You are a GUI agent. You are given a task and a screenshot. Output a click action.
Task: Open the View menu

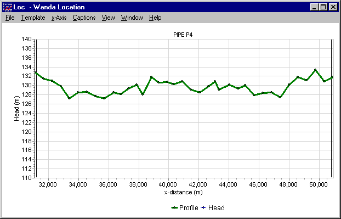tap(108, 18)
